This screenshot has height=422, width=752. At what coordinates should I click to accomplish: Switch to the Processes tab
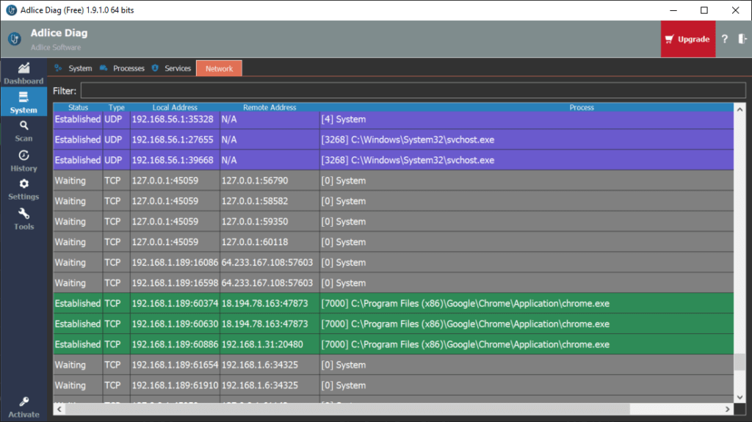pos(122,68)
